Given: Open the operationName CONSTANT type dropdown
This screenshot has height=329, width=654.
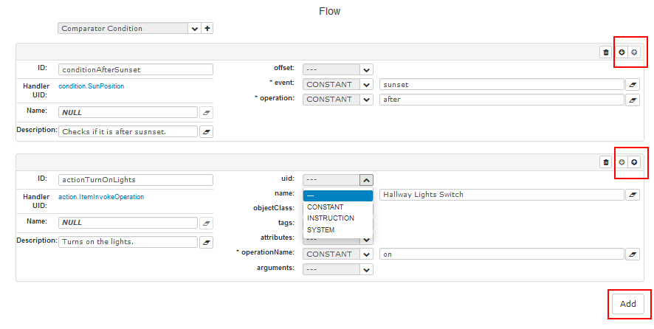Looking at the screenshot, I should [x=367, y=254].
